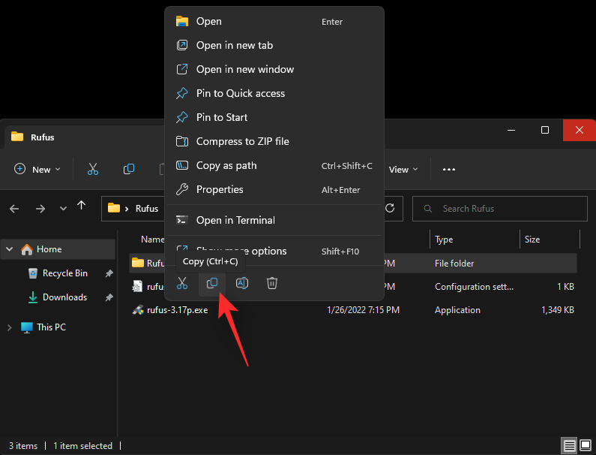
Task: Open the three-dot See more menu
Action: pyautogui.click(x=449, y=170)
